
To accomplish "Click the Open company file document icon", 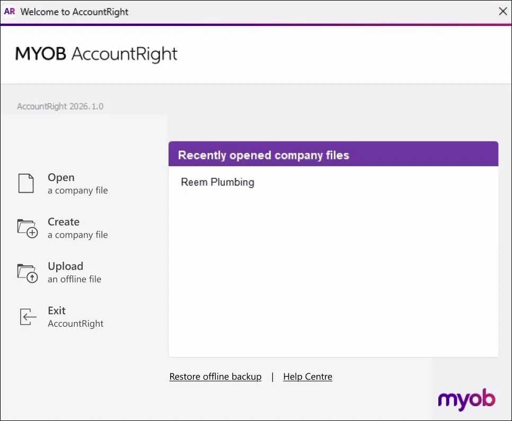I will tap(26, 183).
